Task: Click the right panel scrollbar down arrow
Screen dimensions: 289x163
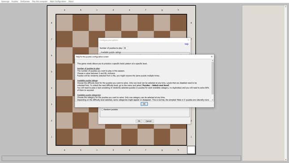Action: point(286,160)
